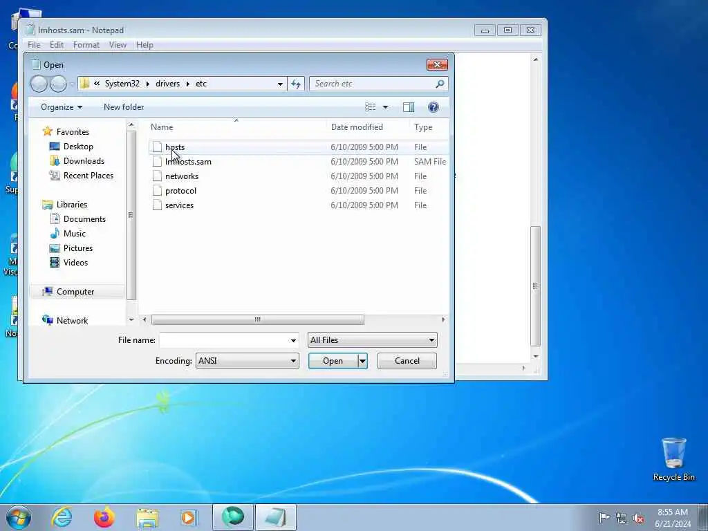Open the Help menu in Notepad

[145, 45]
